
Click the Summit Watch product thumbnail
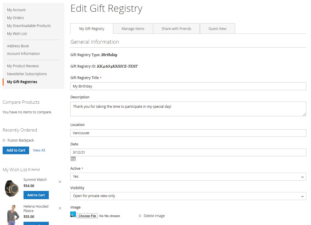(11, 188)
